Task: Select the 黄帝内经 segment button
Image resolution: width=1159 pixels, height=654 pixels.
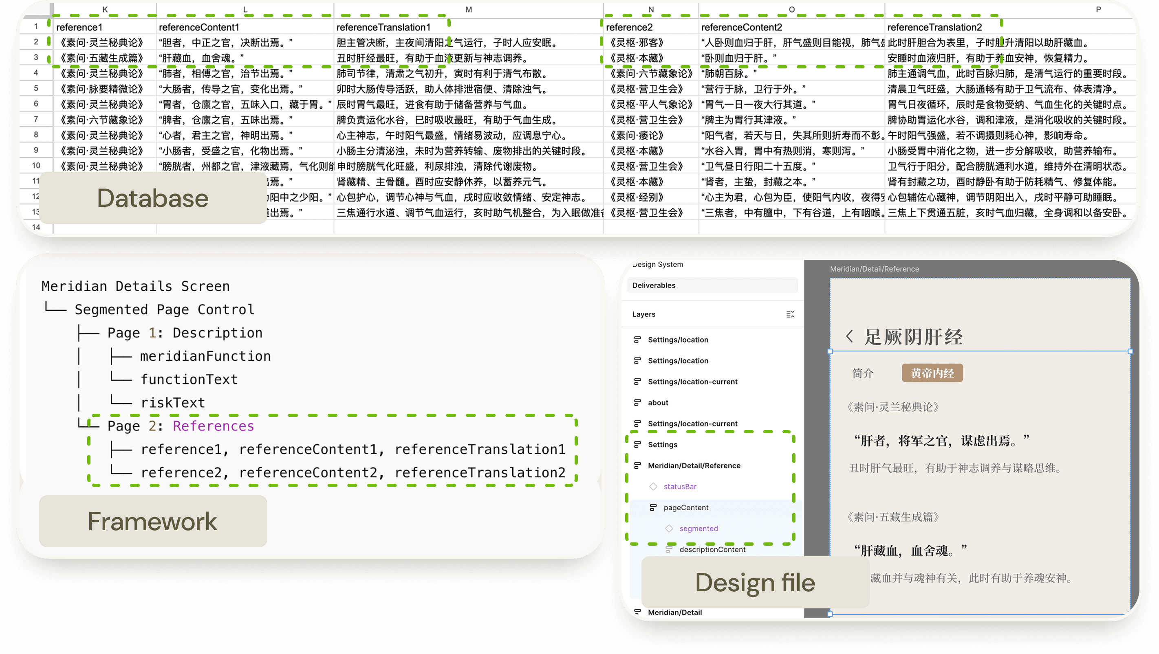Action: click(932, 373)
